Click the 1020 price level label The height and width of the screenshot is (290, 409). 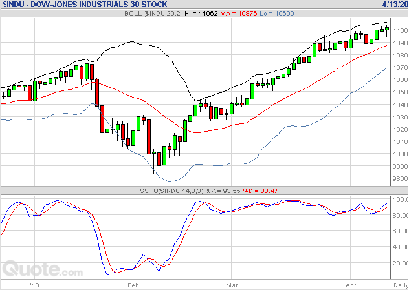tap(400, 129)
